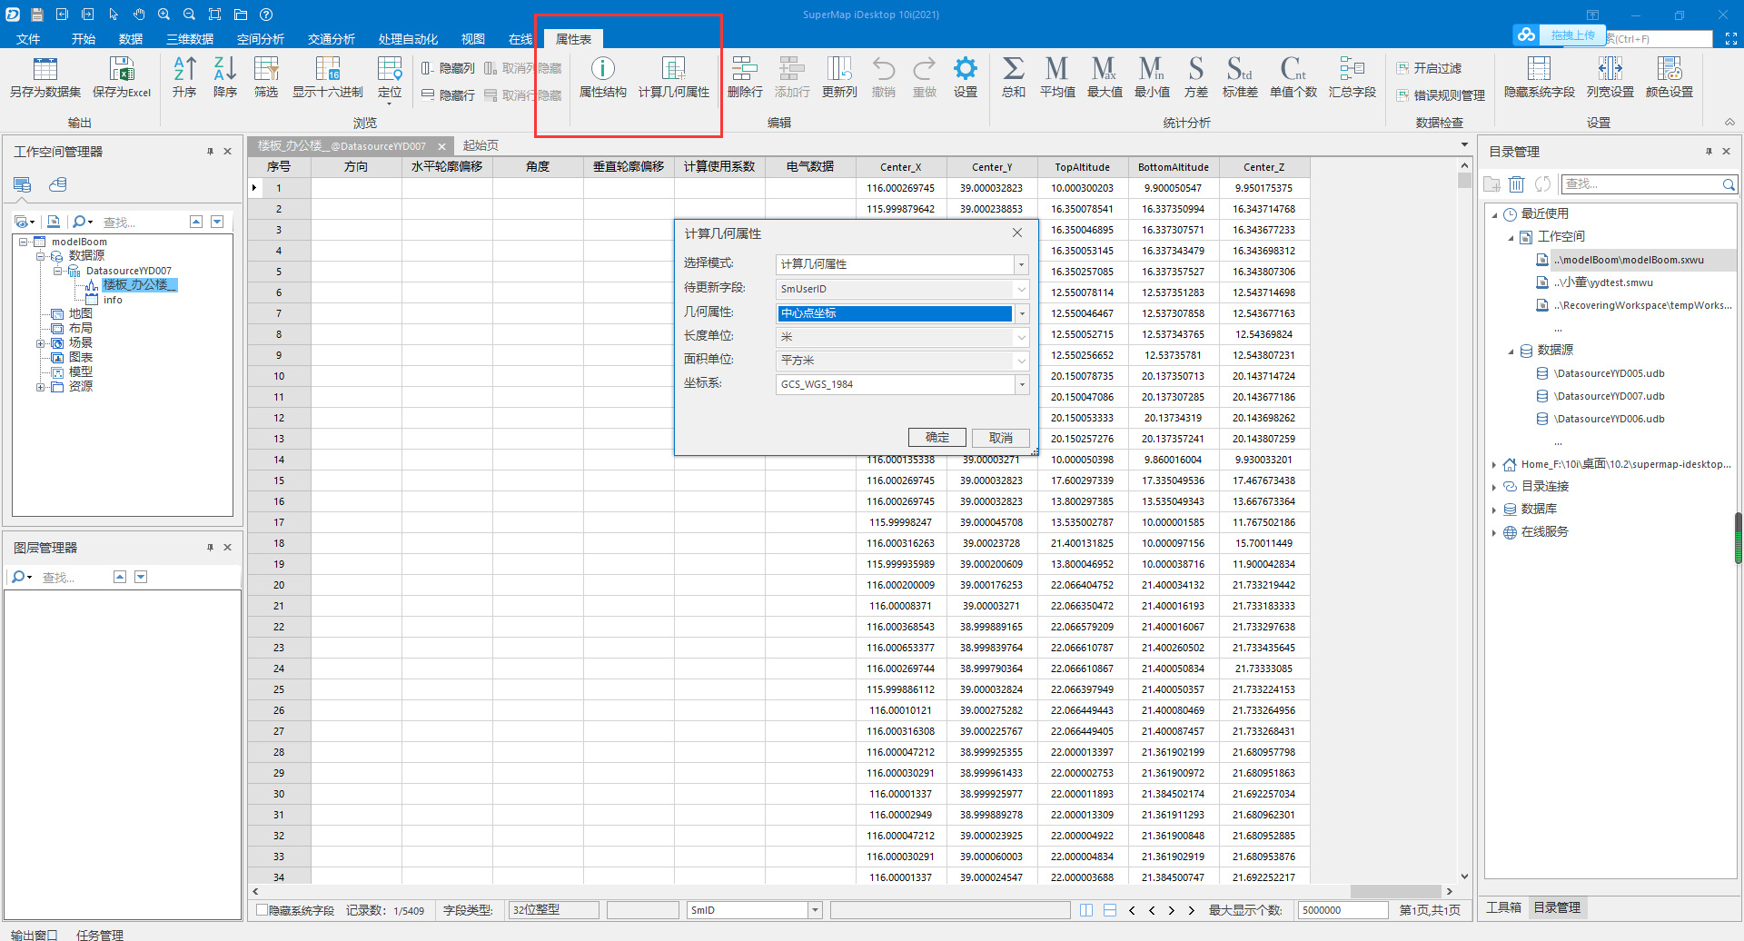Image resolution: width=1744 pixels, height=941 pixels.
Task: Switch to the 三维数据 ribbon tab
Action: click(190, 39)
